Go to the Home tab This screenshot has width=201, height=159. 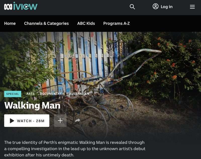(x=10, y=23)
